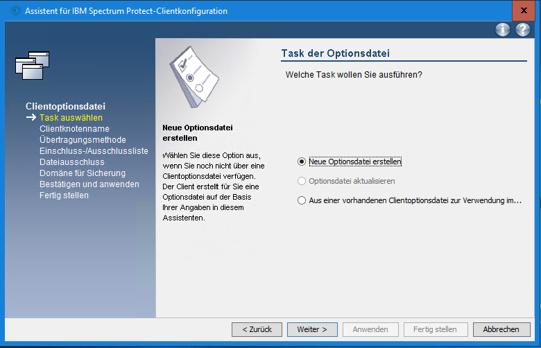Close the assistant window with red X

pos(524,10)
